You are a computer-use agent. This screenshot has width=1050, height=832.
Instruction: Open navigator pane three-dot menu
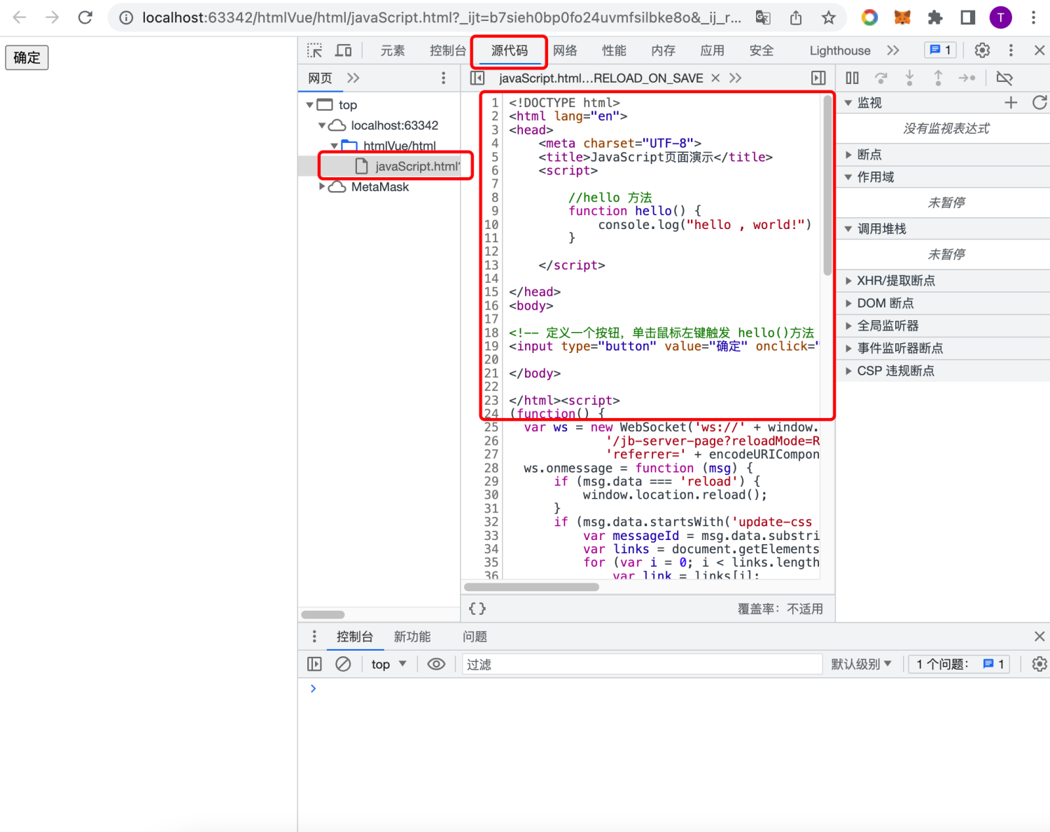(x=443, y=78)
